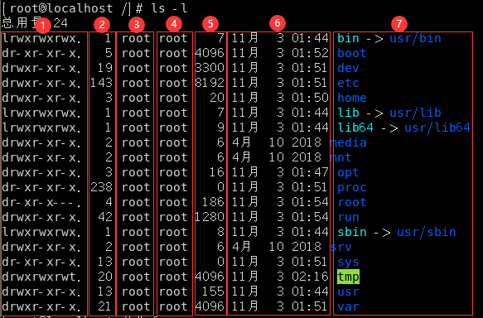Select the "srv" directory name
The height and width of the screenshot is (318, 483).
point(341,247)
